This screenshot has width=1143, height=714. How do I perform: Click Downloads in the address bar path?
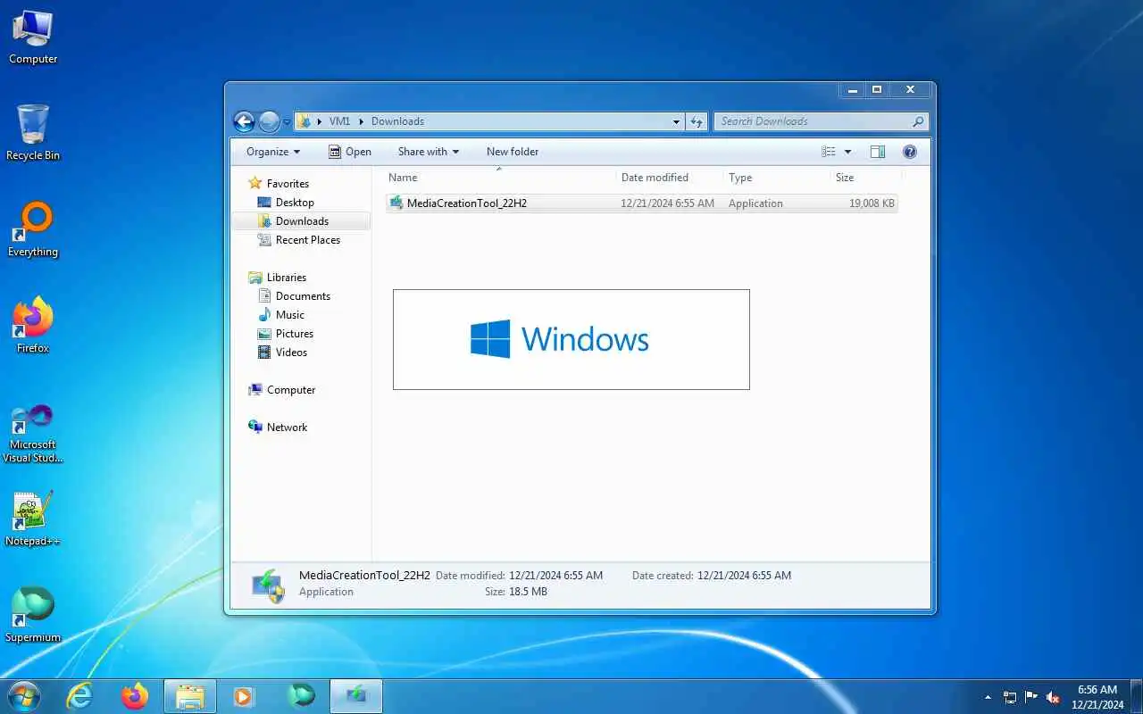(397, 121)
